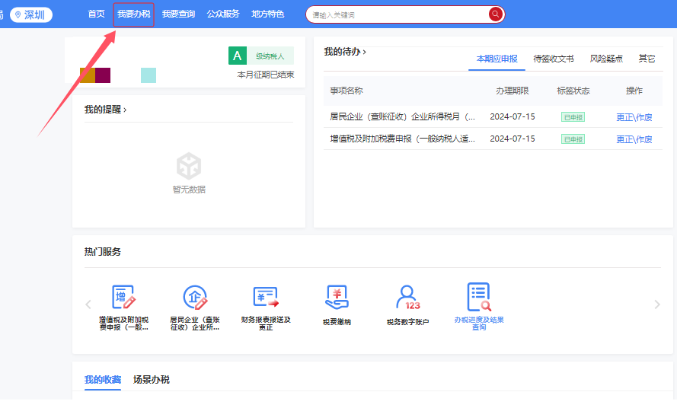Open the 税务数字账户 icon
Image resolution: width=677 pixels, height=408 pixels.
pyautogui.click(x=407, y=298)
